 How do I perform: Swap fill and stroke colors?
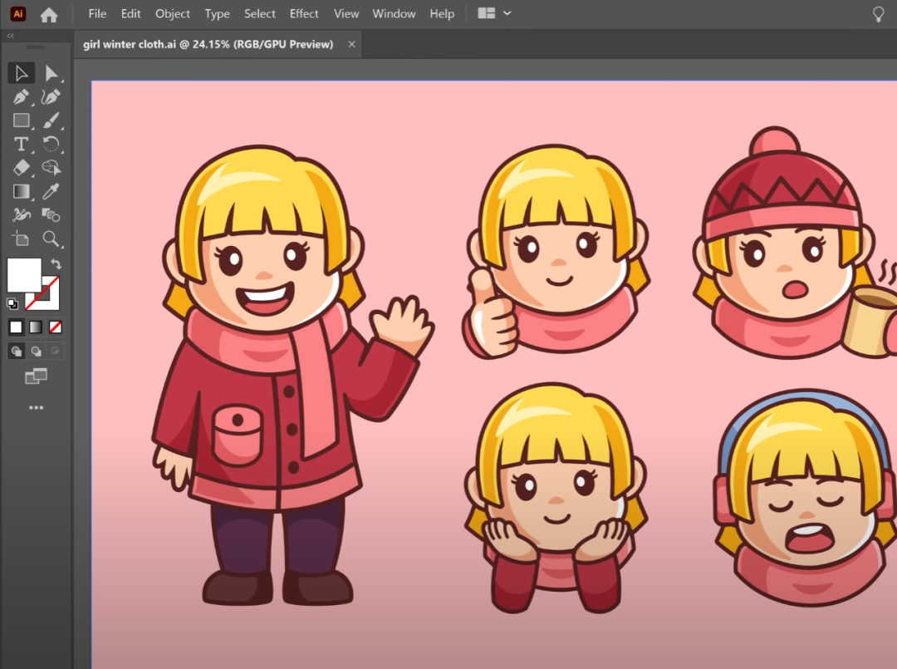(x=56, y=264)
